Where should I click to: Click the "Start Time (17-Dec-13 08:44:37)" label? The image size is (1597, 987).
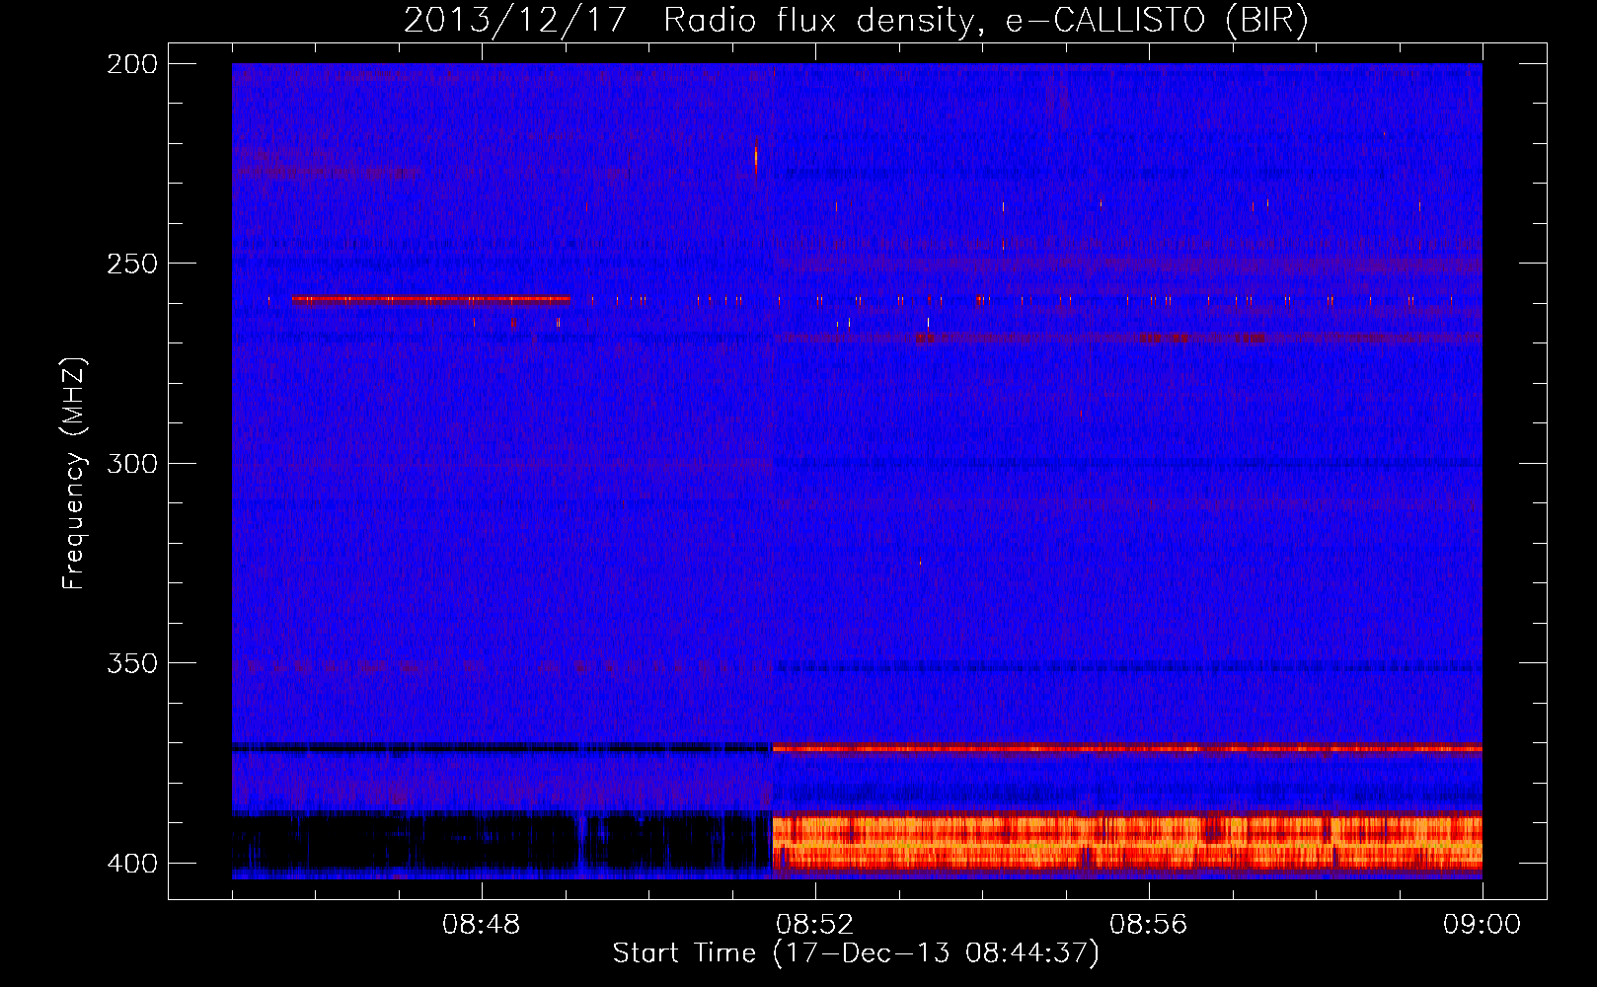(x=856, y=953)
